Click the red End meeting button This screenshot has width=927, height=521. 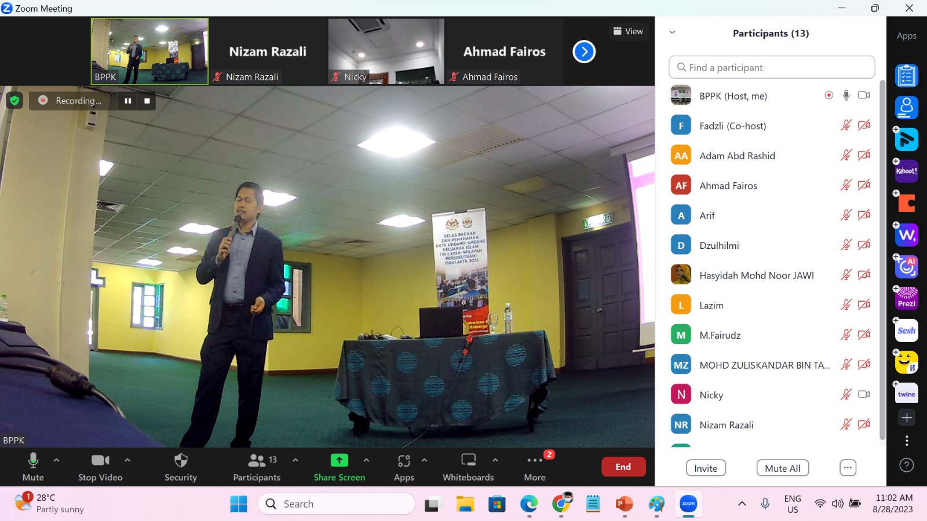point(623,467)
